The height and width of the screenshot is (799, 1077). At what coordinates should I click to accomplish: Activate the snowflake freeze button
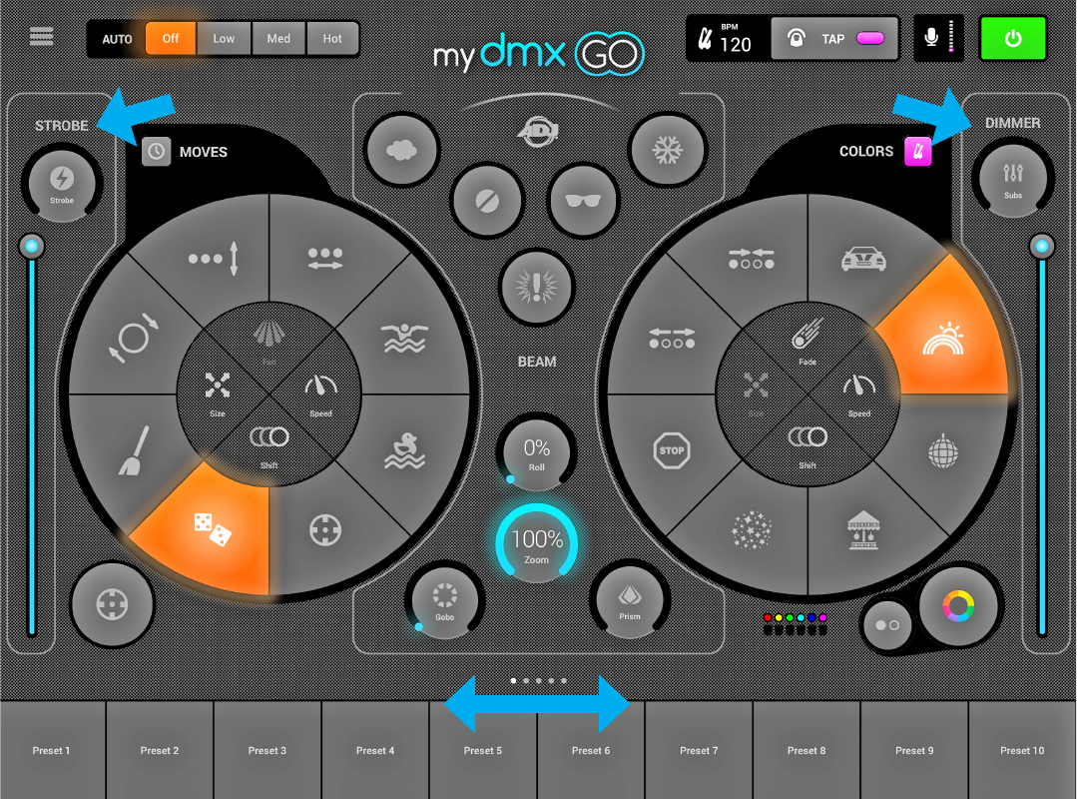click(667, 150)
